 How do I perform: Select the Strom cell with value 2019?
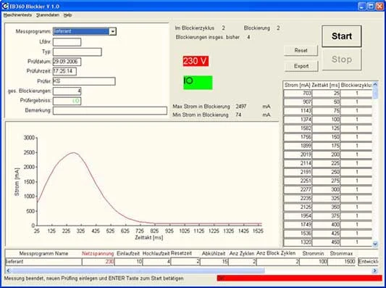298,155
